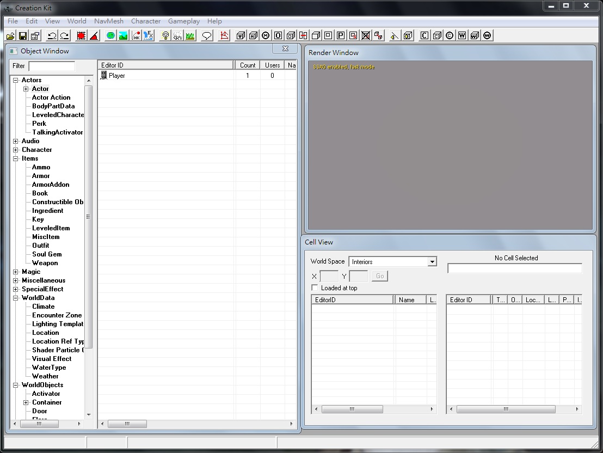Select Encounter Zone under WorldData
The width and height of the screenshot is (603, 453).
57,315
